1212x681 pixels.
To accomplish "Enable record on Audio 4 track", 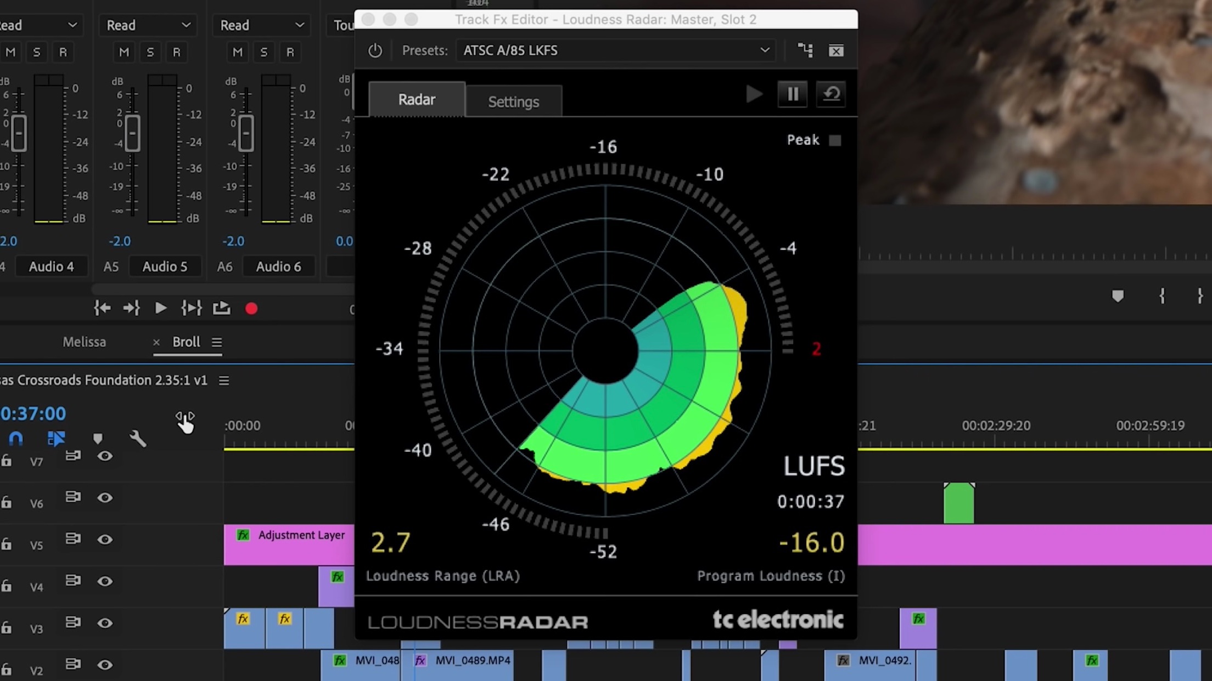I will click(63, 52).
